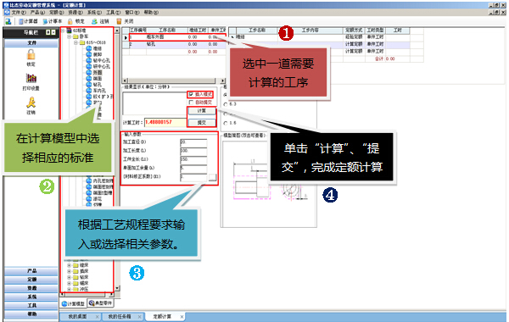The height and width of the screenshot is (322, 509).
Task: Open the 计算器 toolbar tool
Action: coord(28,21)
